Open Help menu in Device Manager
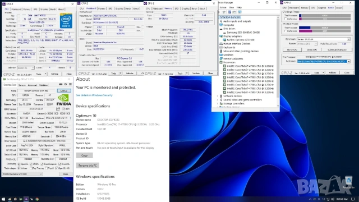The width and height of the screenshot is (359, 202). (239, 7)
